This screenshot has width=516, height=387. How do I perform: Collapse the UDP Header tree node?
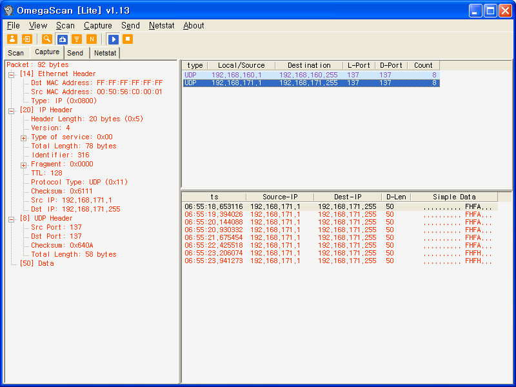coord(12,219)
